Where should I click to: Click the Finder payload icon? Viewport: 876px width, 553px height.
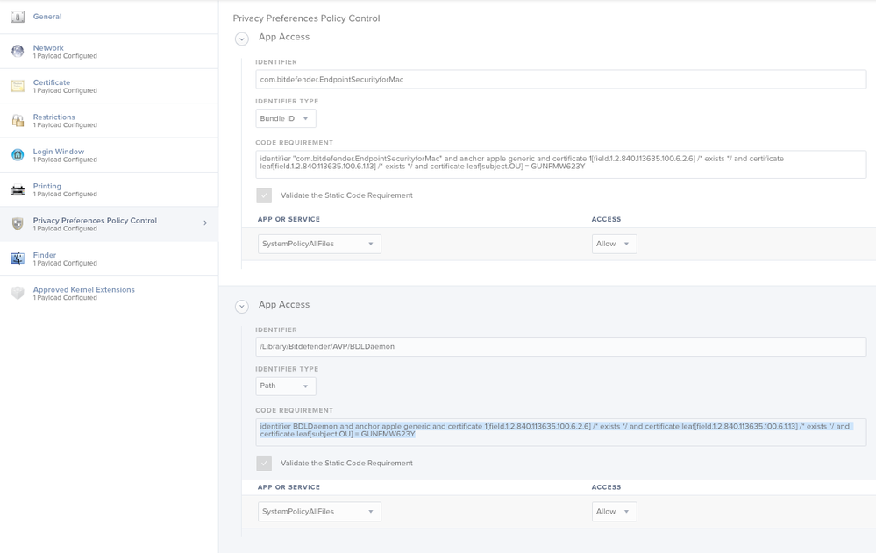point(18,259)
